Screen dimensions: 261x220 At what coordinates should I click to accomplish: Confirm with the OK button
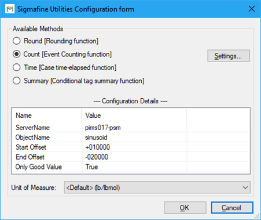185,208
